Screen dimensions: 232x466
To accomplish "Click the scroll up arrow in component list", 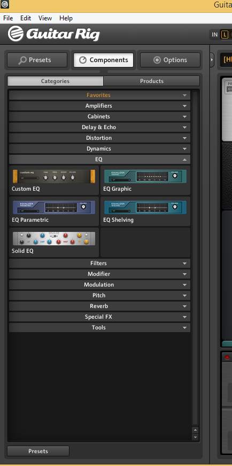I will pos(195,430).
